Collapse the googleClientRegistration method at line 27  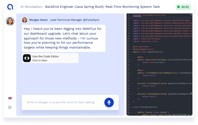pyautogui.click(x=131, y=83)
